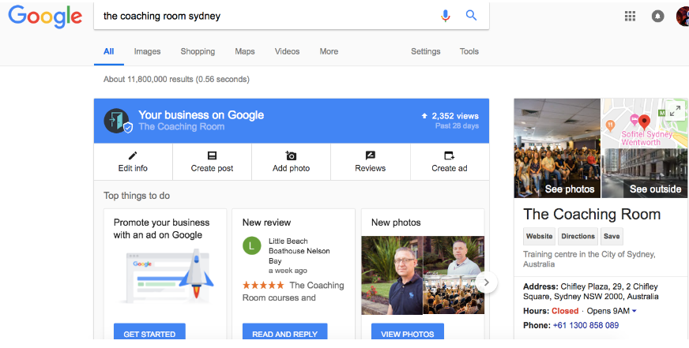Image resolution: width=689 pixels, height=348 pixels.
Task: Click the Create post icon
Action: (212, 155)
